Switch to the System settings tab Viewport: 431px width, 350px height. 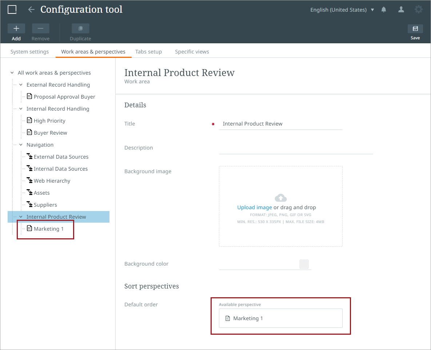(x=29, y=52)
